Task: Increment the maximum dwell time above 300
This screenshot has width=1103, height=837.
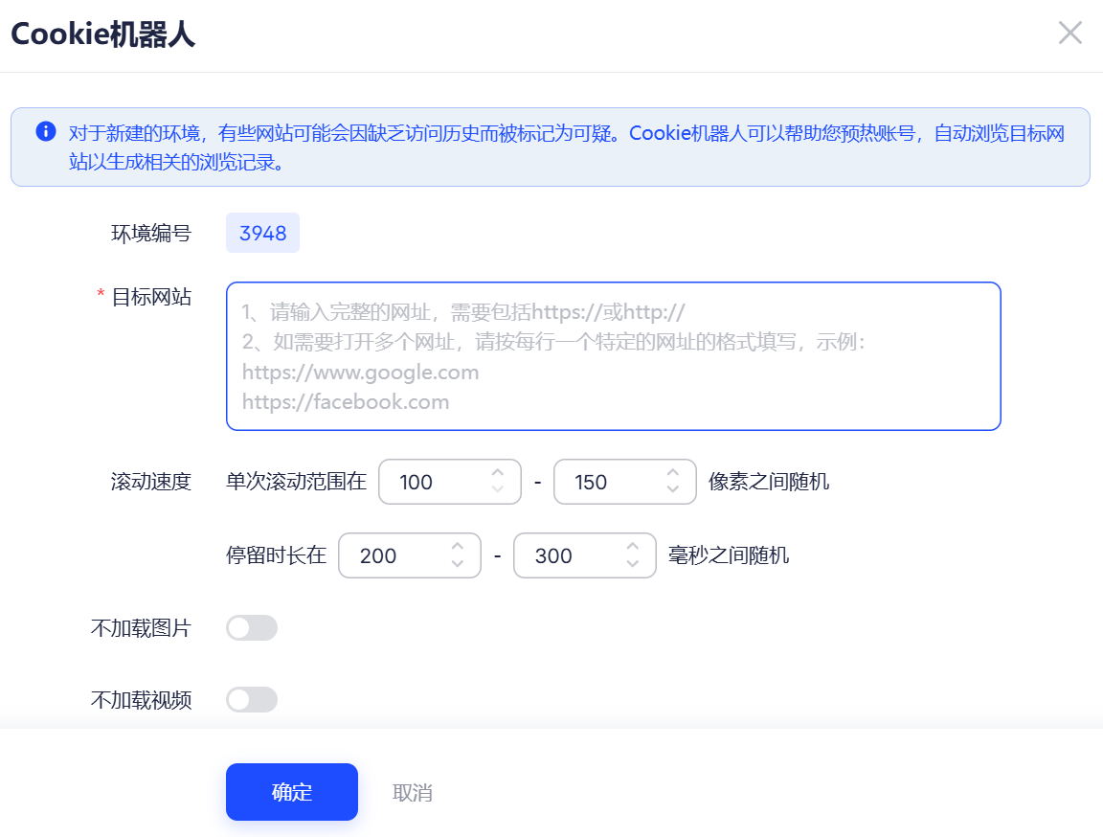Action: [x=632, y=547]
